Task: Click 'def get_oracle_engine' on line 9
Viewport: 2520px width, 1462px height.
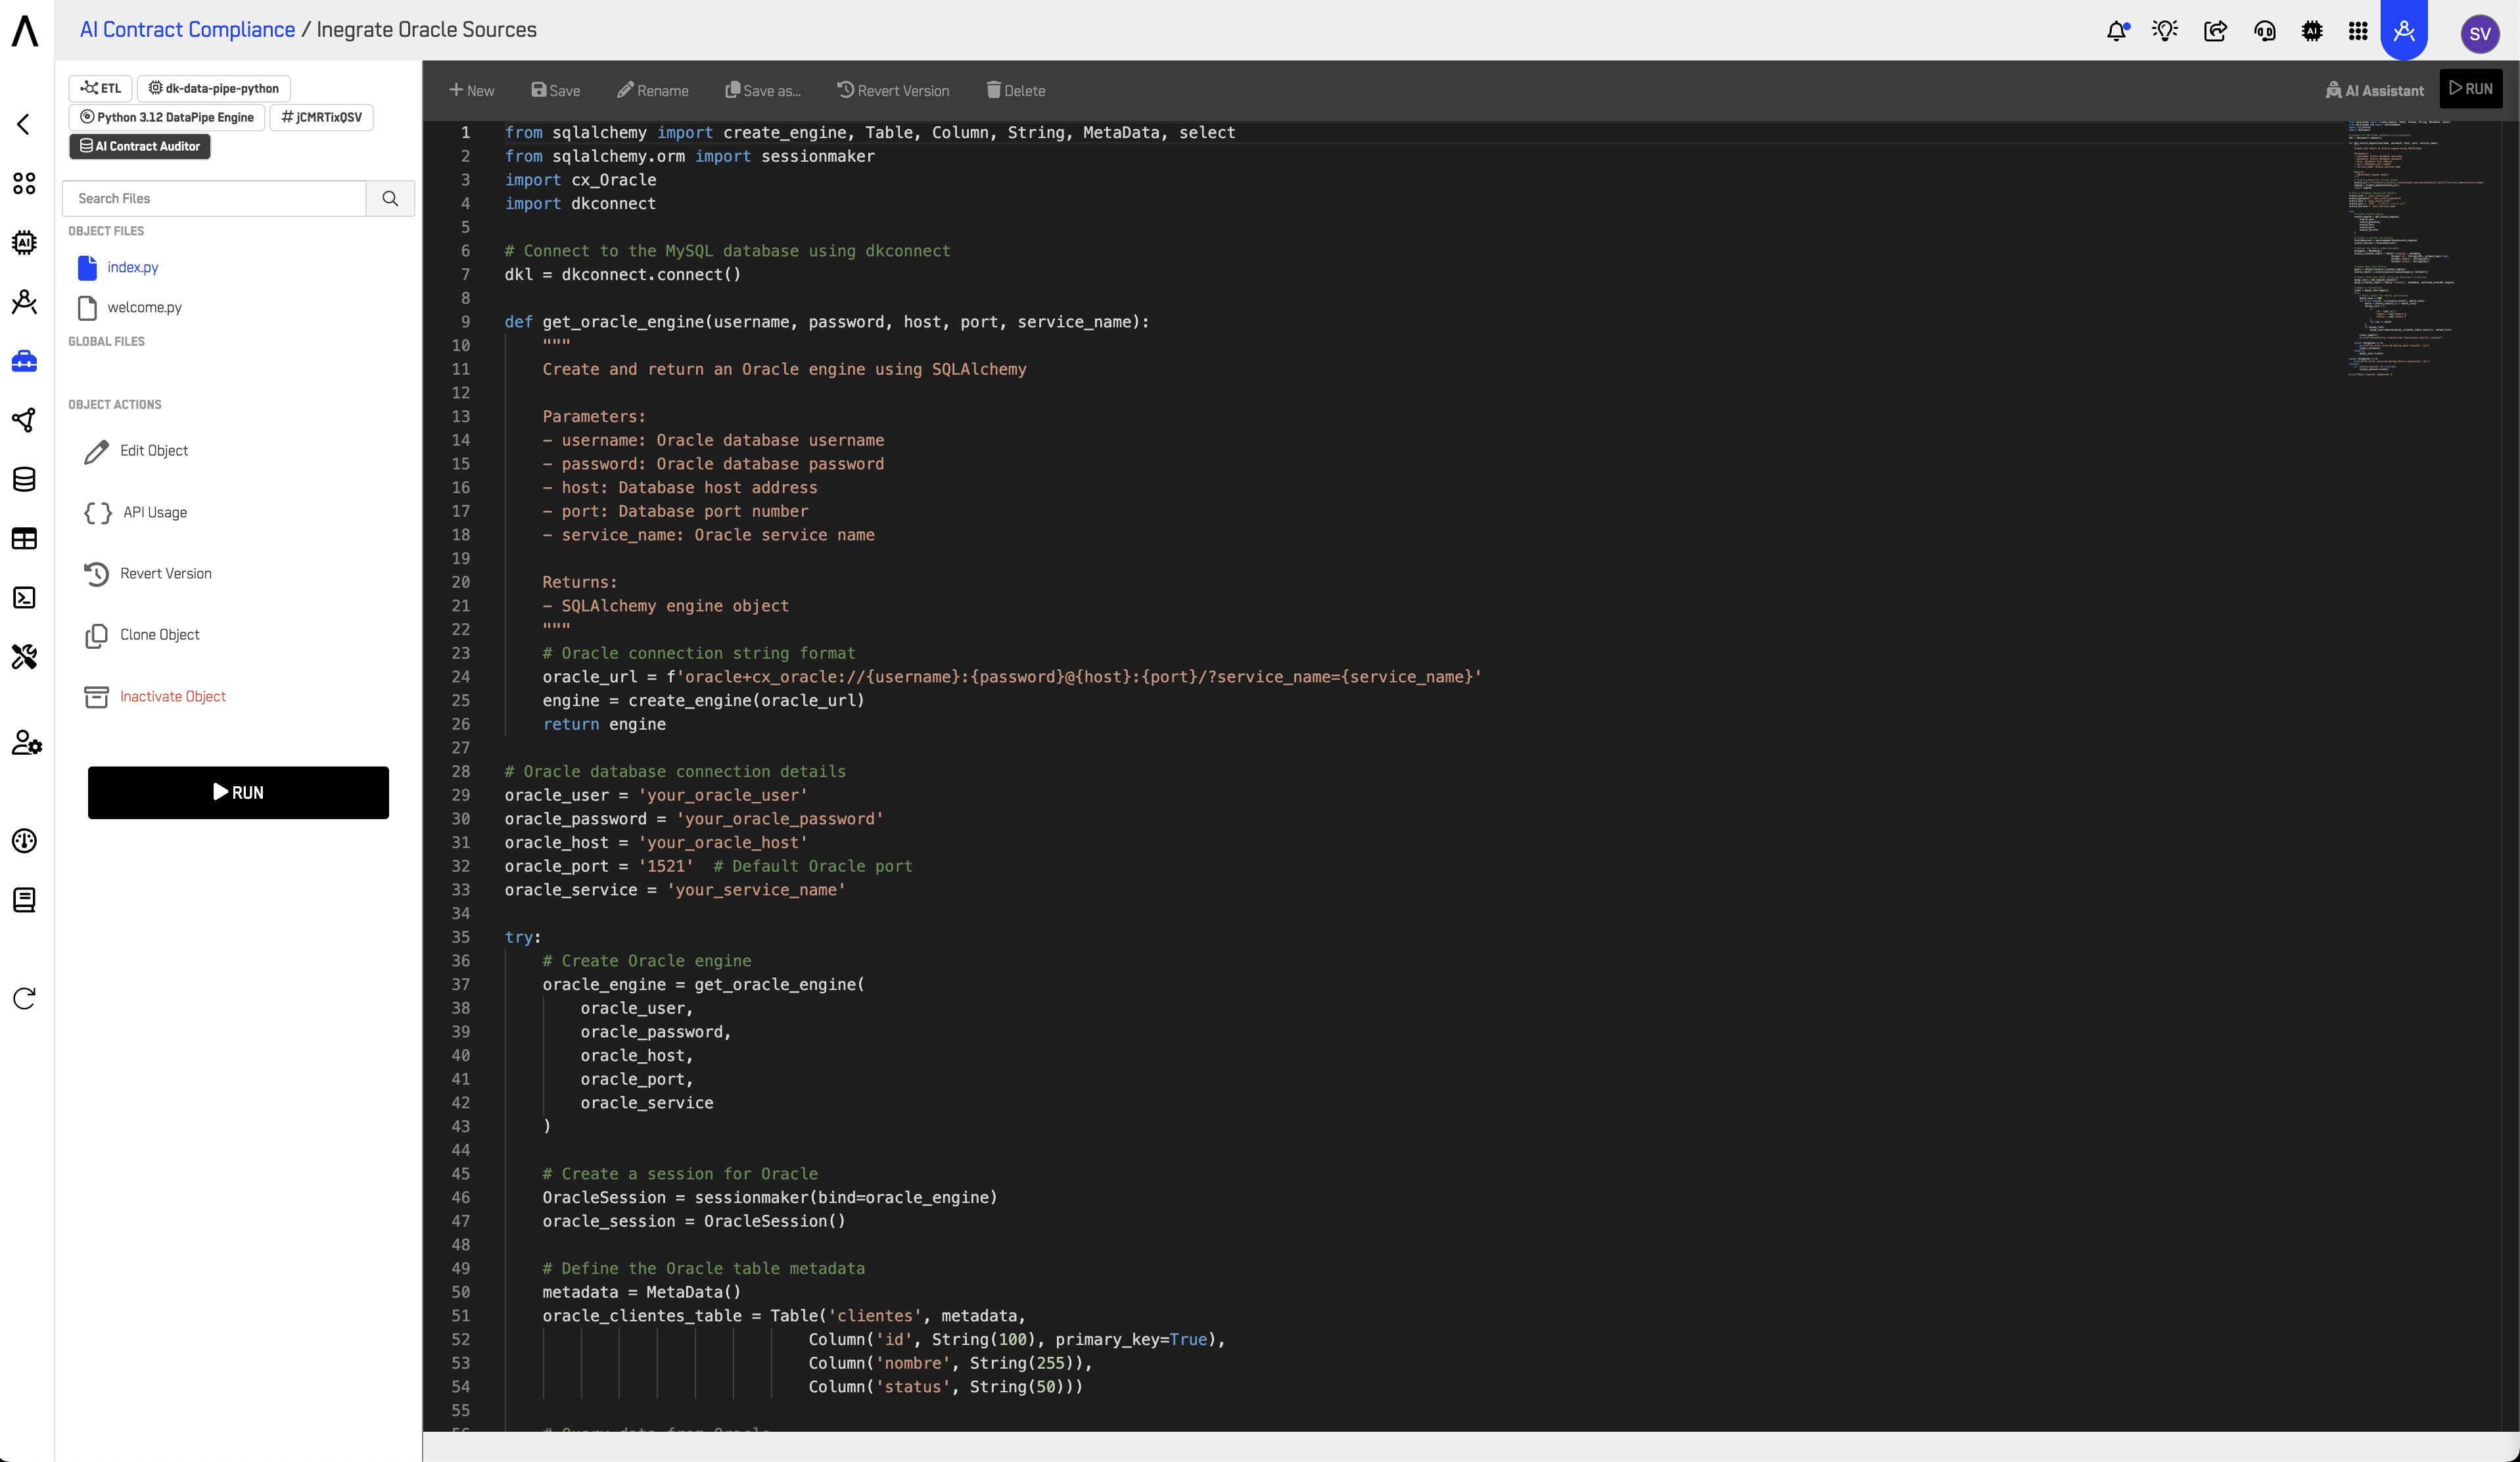Action: pyautogui.click(x=604, y=322)
